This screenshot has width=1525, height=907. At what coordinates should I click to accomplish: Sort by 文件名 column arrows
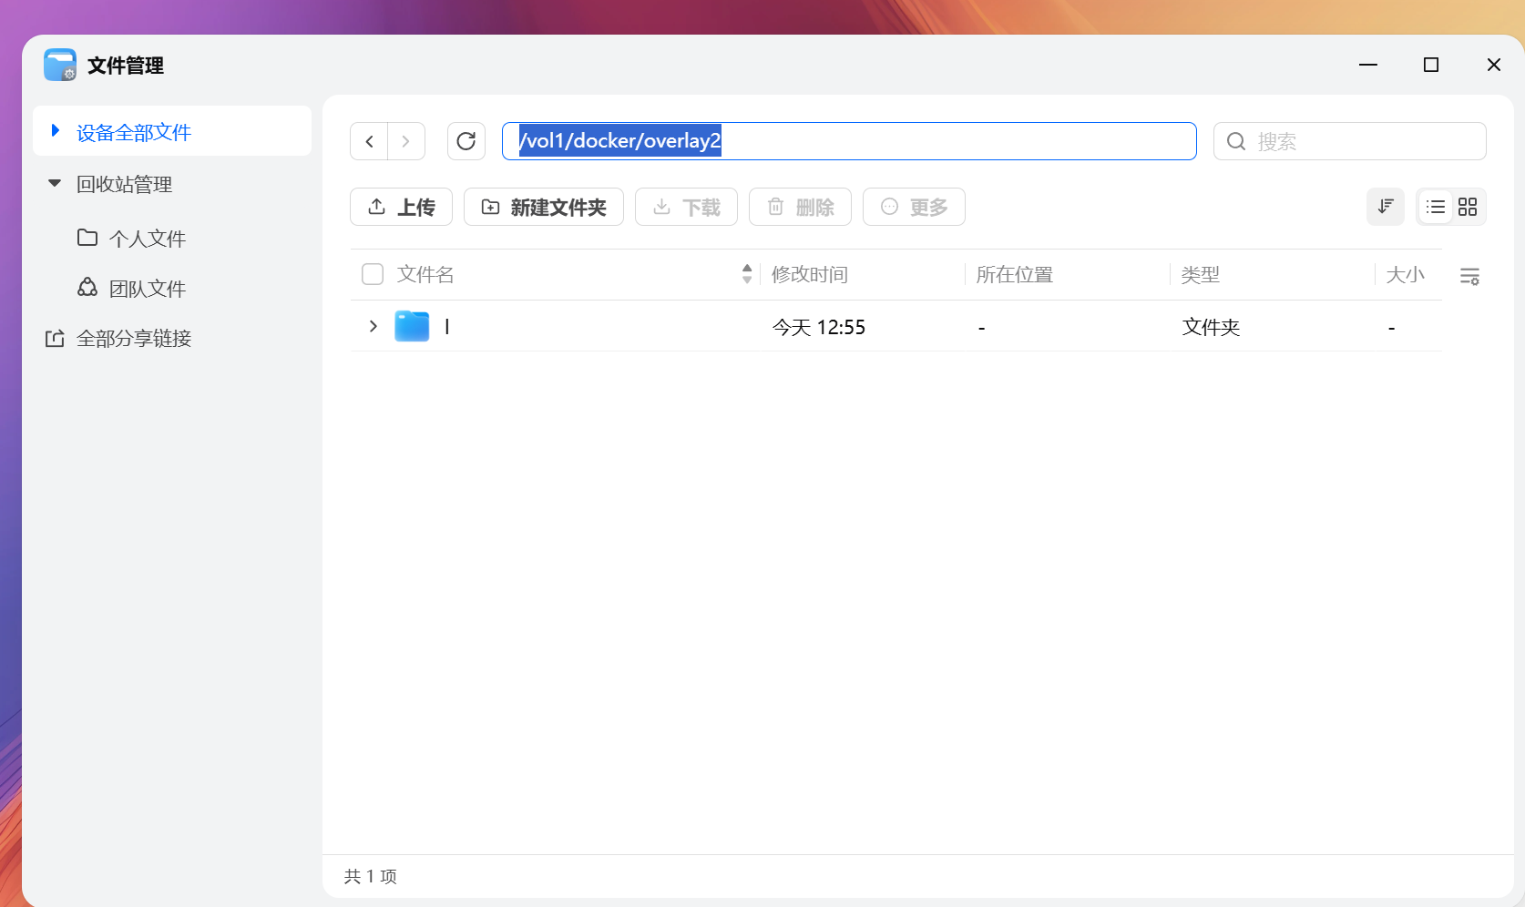point(747,274)
